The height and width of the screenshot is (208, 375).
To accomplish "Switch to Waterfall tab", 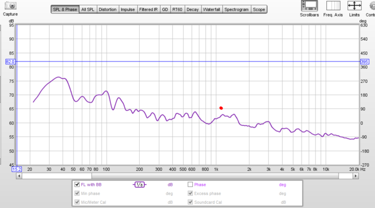I will point(212,10).
